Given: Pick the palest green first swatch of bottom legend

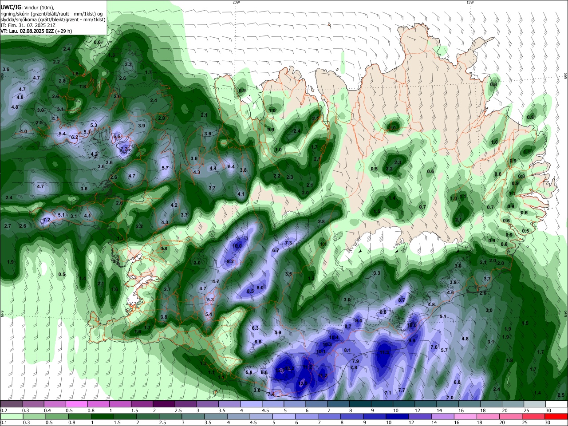Looking at the screenshot, I should click(11, 417).
